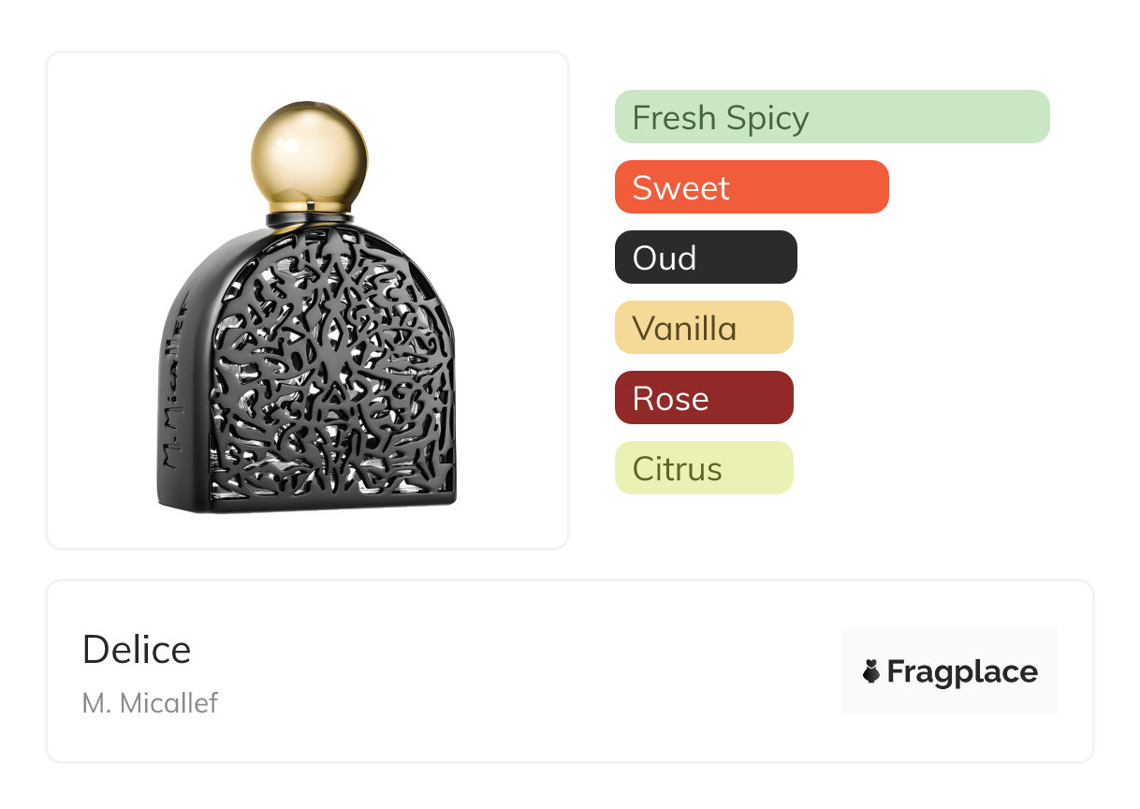The height and width of the screenshot is (809, 1140).
Task: Open the Delice fragrance title
Action: pos(137,650)
